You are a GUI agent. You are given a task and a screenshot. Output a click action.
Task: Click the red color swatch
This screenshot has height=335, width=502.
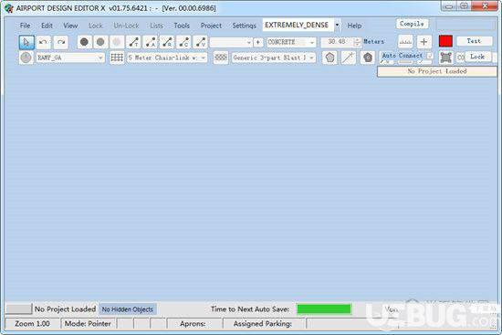445,41
